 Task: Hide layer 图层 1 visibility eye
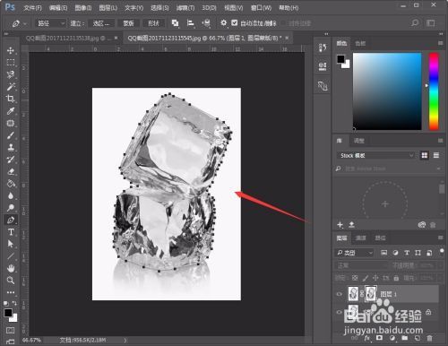pos(340,294)
